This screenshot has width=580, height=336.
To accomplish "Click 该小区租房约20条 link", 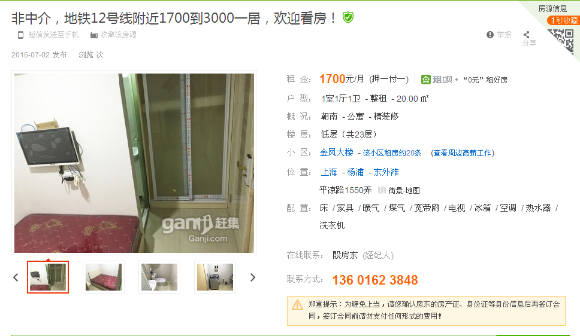I will click(392, 153).
